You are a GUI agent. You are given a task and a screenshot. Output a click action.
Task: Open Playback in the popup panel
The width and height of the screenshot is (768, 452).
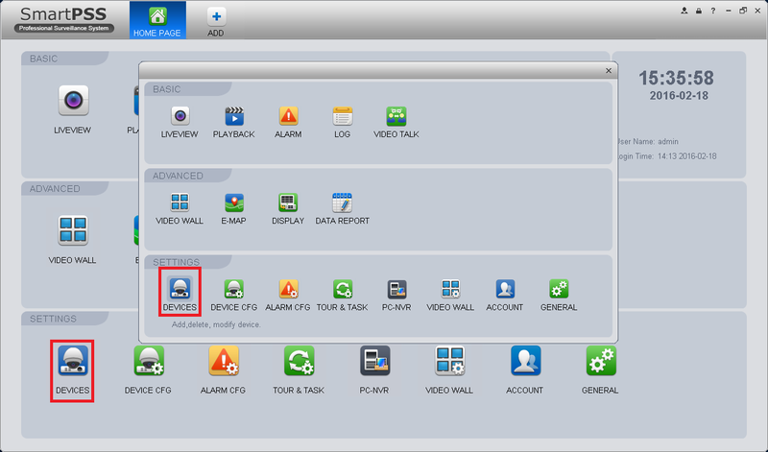pyautogui.click(x=233, y=123)
